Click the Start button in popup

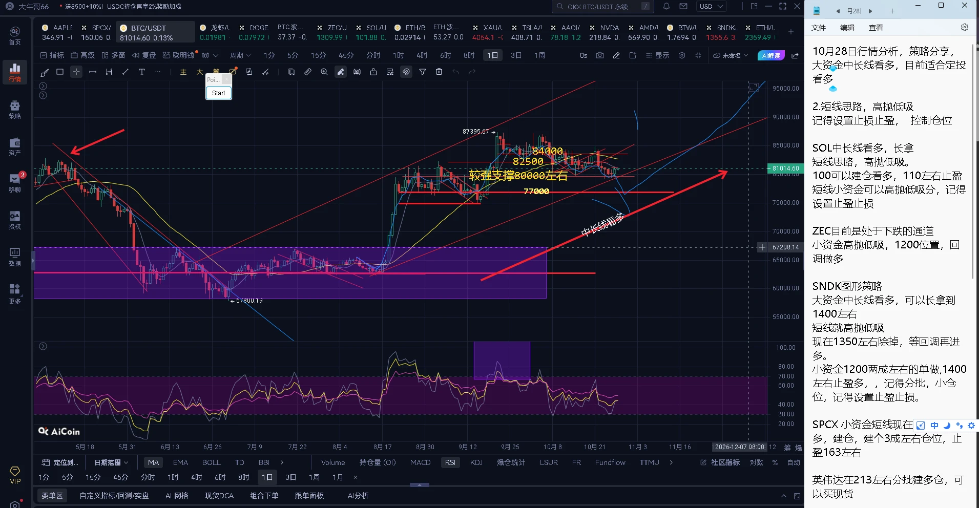219,93
